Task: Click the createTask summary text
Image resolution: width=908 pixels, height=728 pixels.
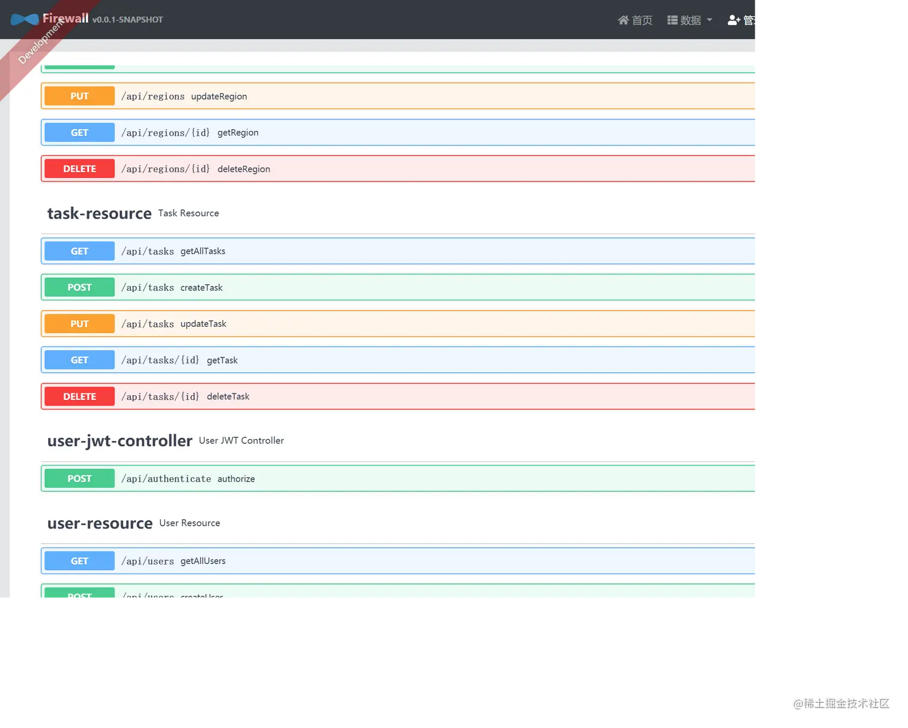Action: [x=202, y=288]
